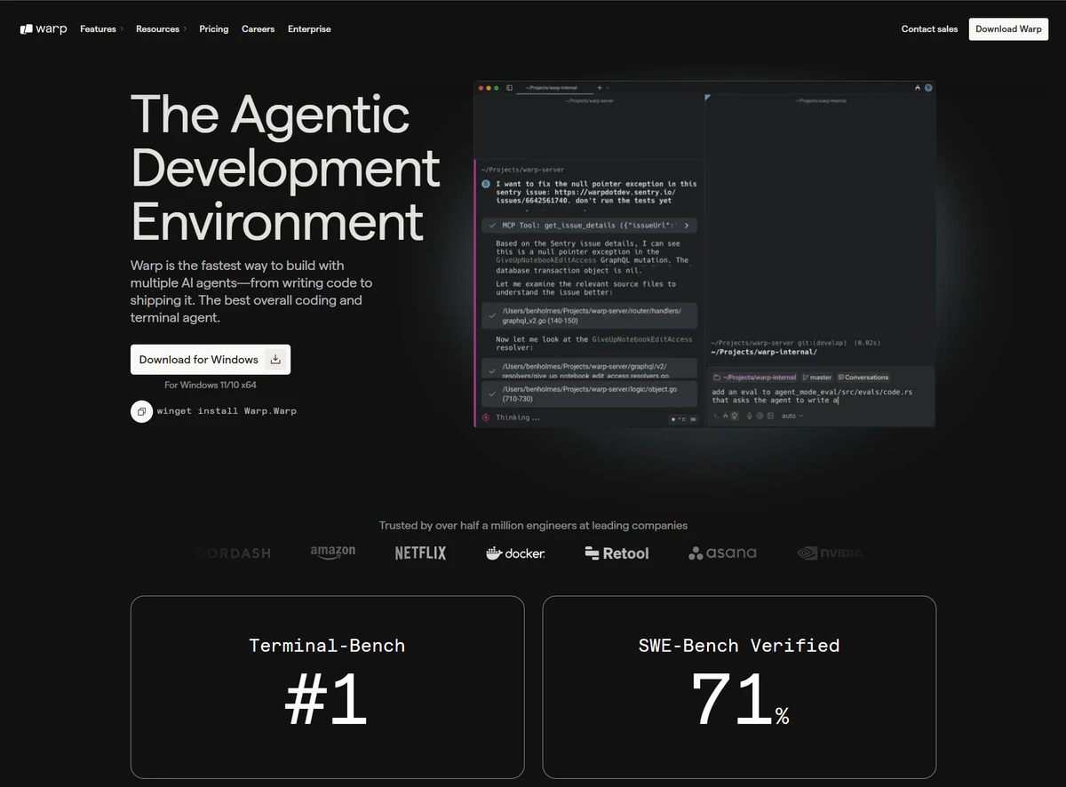
Task: Click the 'Thinking...' status text
Action: coord(516,417)
